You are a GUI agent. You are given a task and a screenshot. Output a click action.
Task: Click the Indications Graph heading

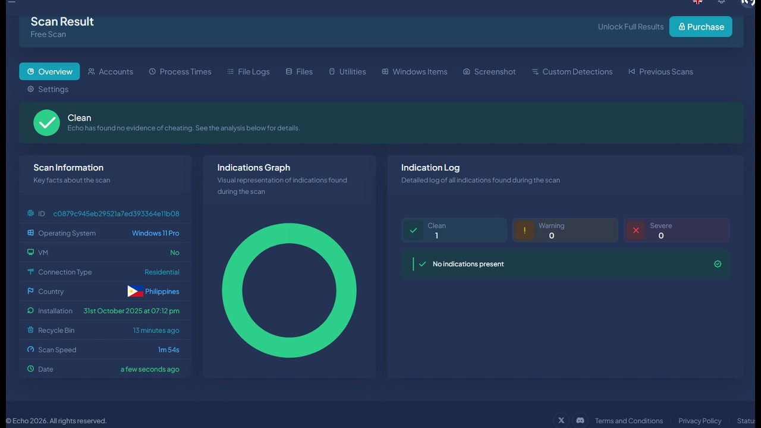(254, 168)
